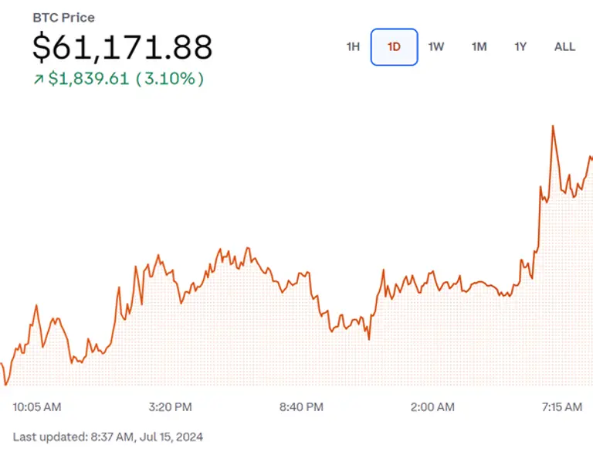Click the $61,171.88 price value
Image resolution: width=593 pixels, height=452 pixels.
click(122, 48)
